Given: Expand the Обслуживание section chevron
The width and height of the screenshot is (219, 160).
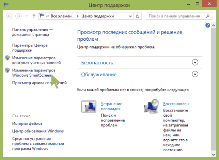Looking at the screenshot, I should (x=195, y=74).
